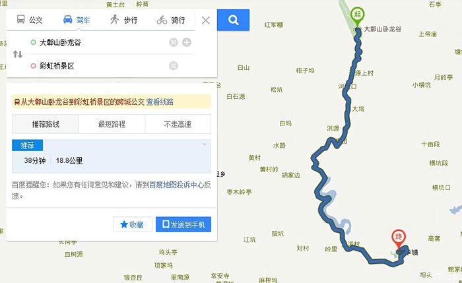Viewport: 462px width, 283px height.
Task: Add a waypoint with the plus icon
Action: [x=187, y=42]
